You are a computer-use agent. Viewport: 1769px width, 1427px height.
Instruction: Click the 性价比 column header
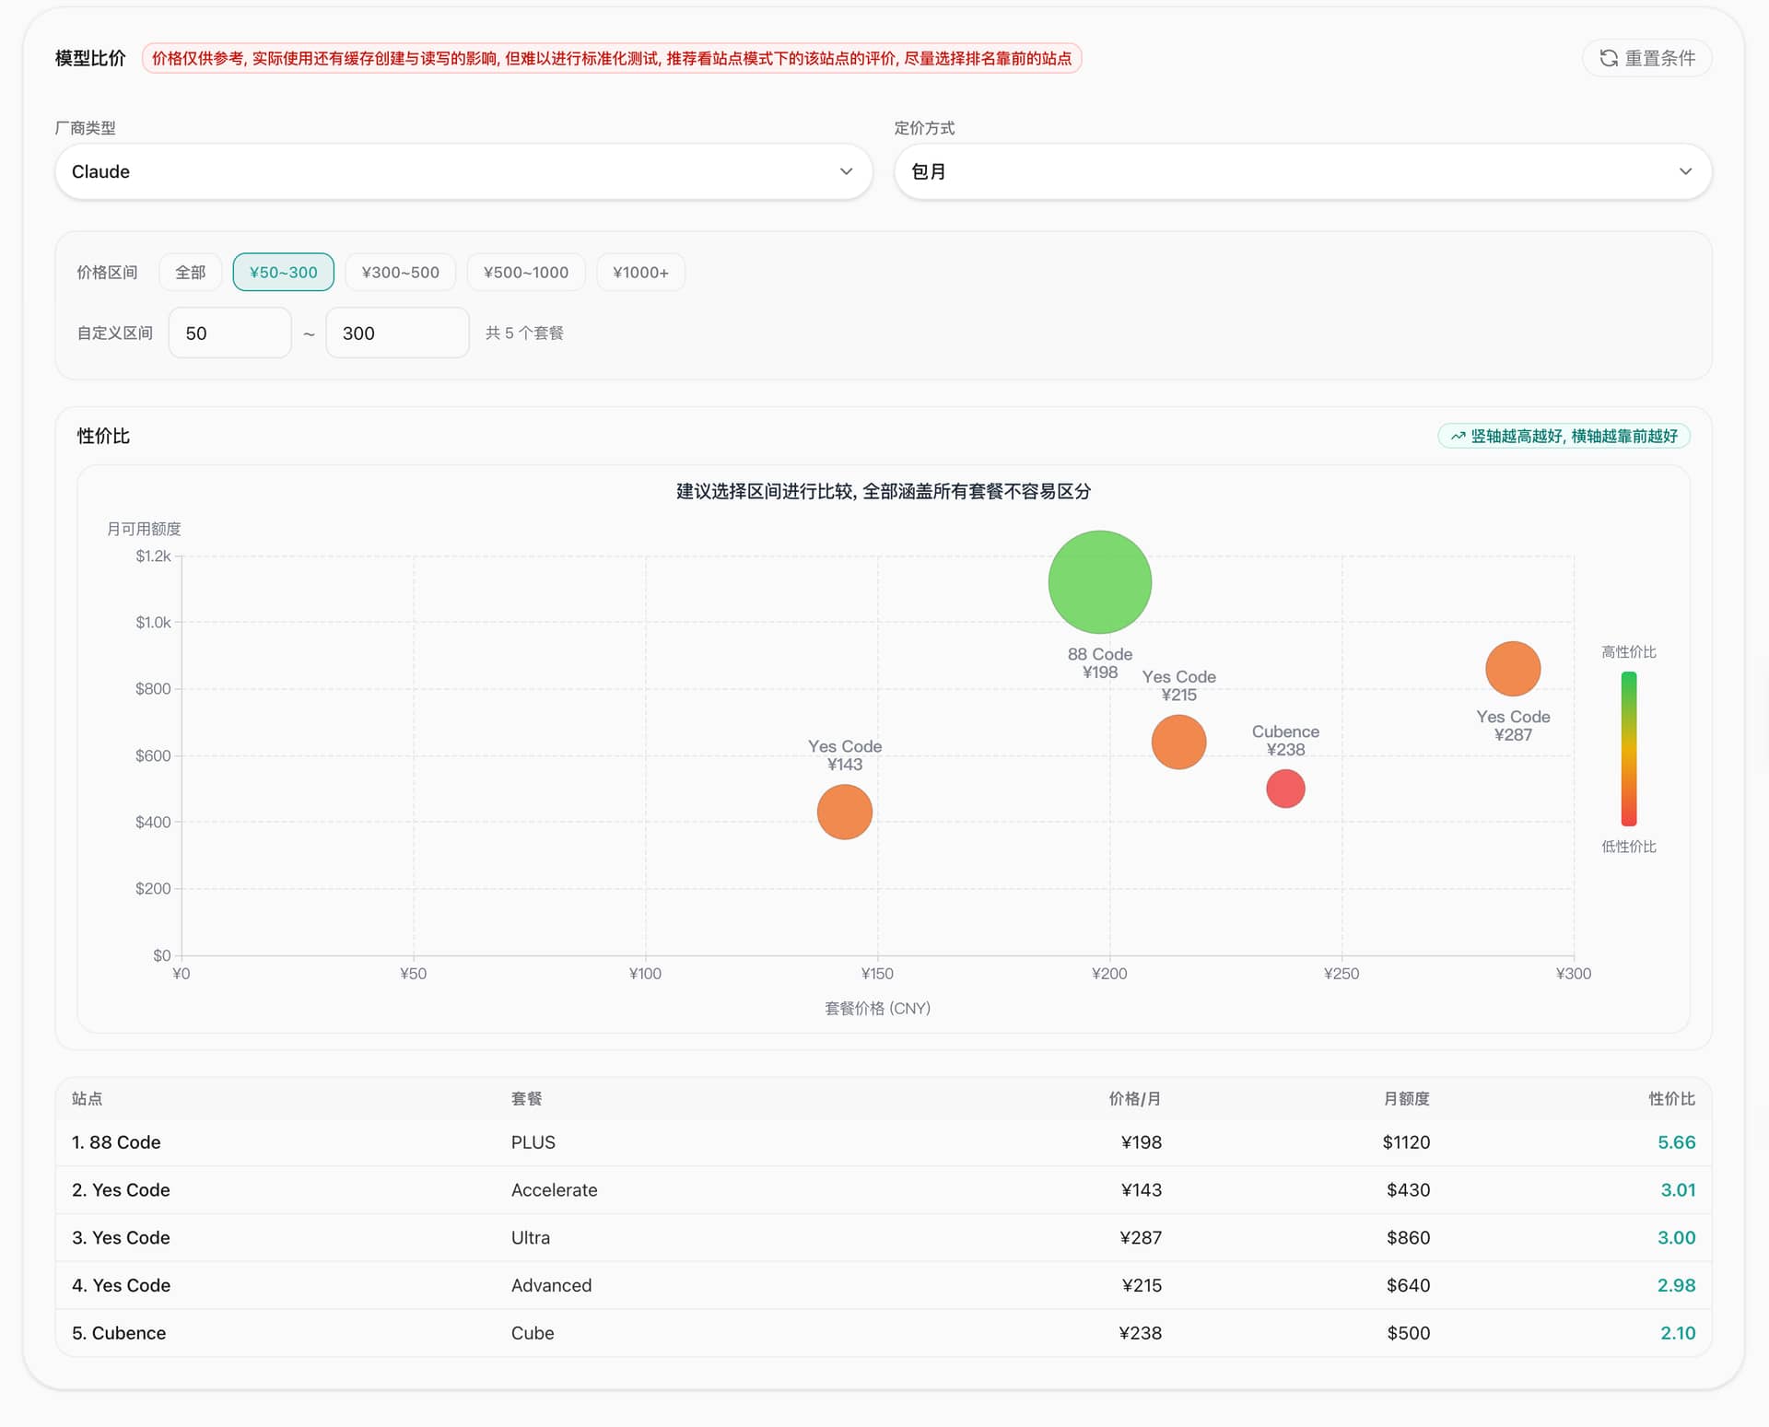[1670, 1098]
